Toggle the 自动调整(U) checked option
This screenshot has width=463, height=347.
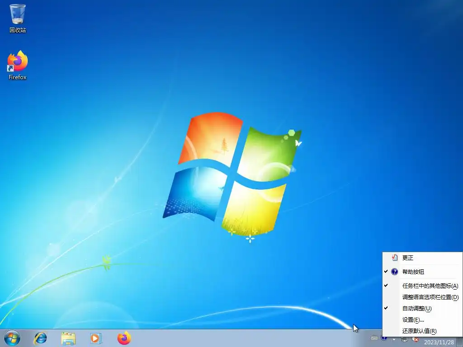pyautogui.click(x=422, y=308)
